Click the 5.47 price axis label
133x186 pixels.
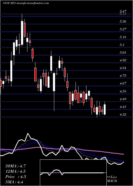coord(123,11)
